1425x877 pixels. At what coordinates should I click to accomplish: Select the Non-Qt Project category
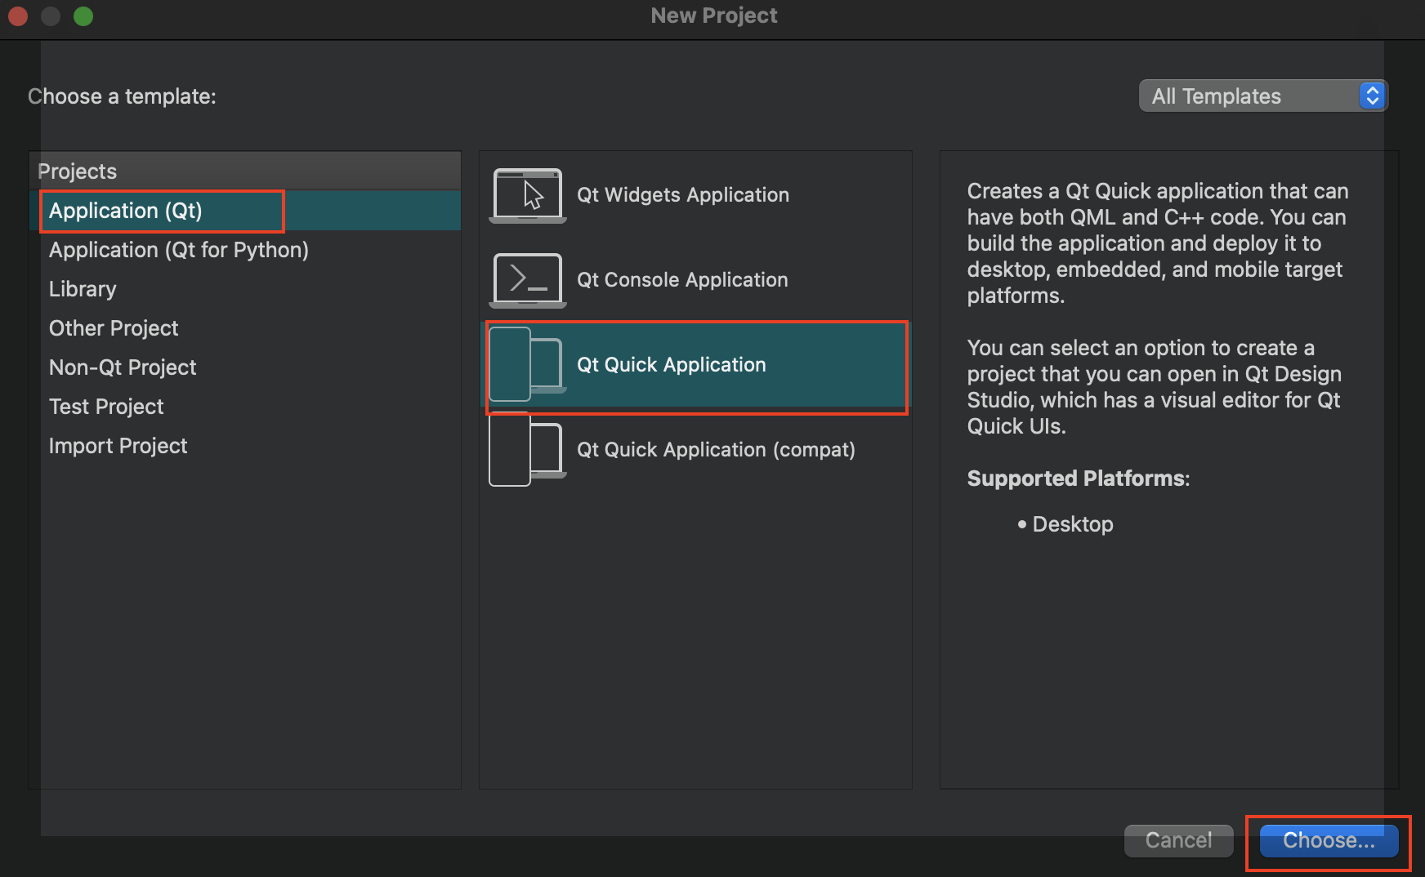tap(123, 367)
